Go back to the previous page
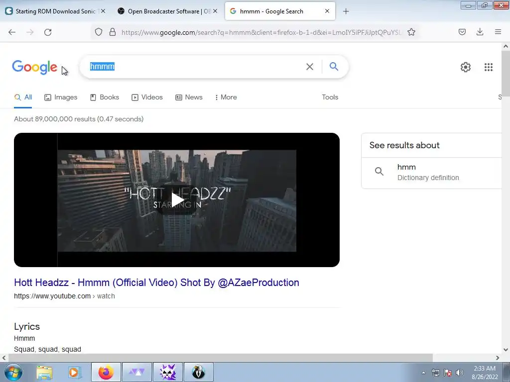The height and width of the screenshot is (382, 510). click(x=12, y=32)
